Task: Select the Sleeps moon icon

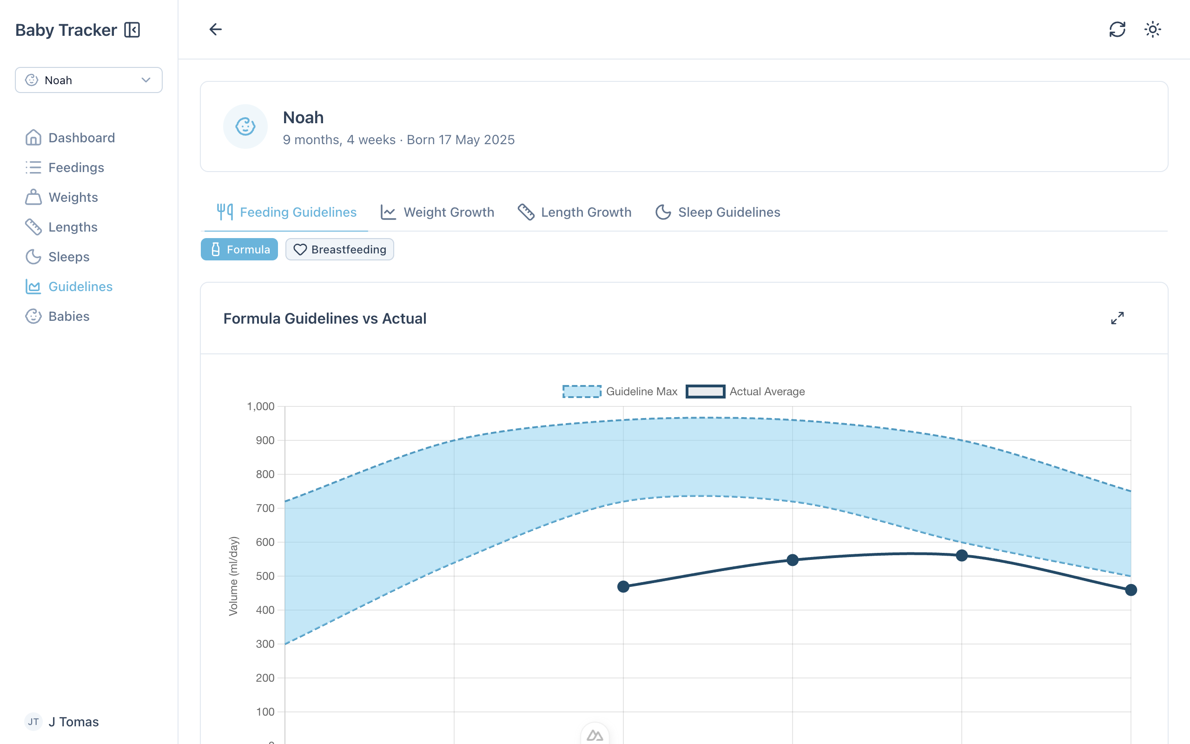Action: pyautogui.click(x=33, y=256)
